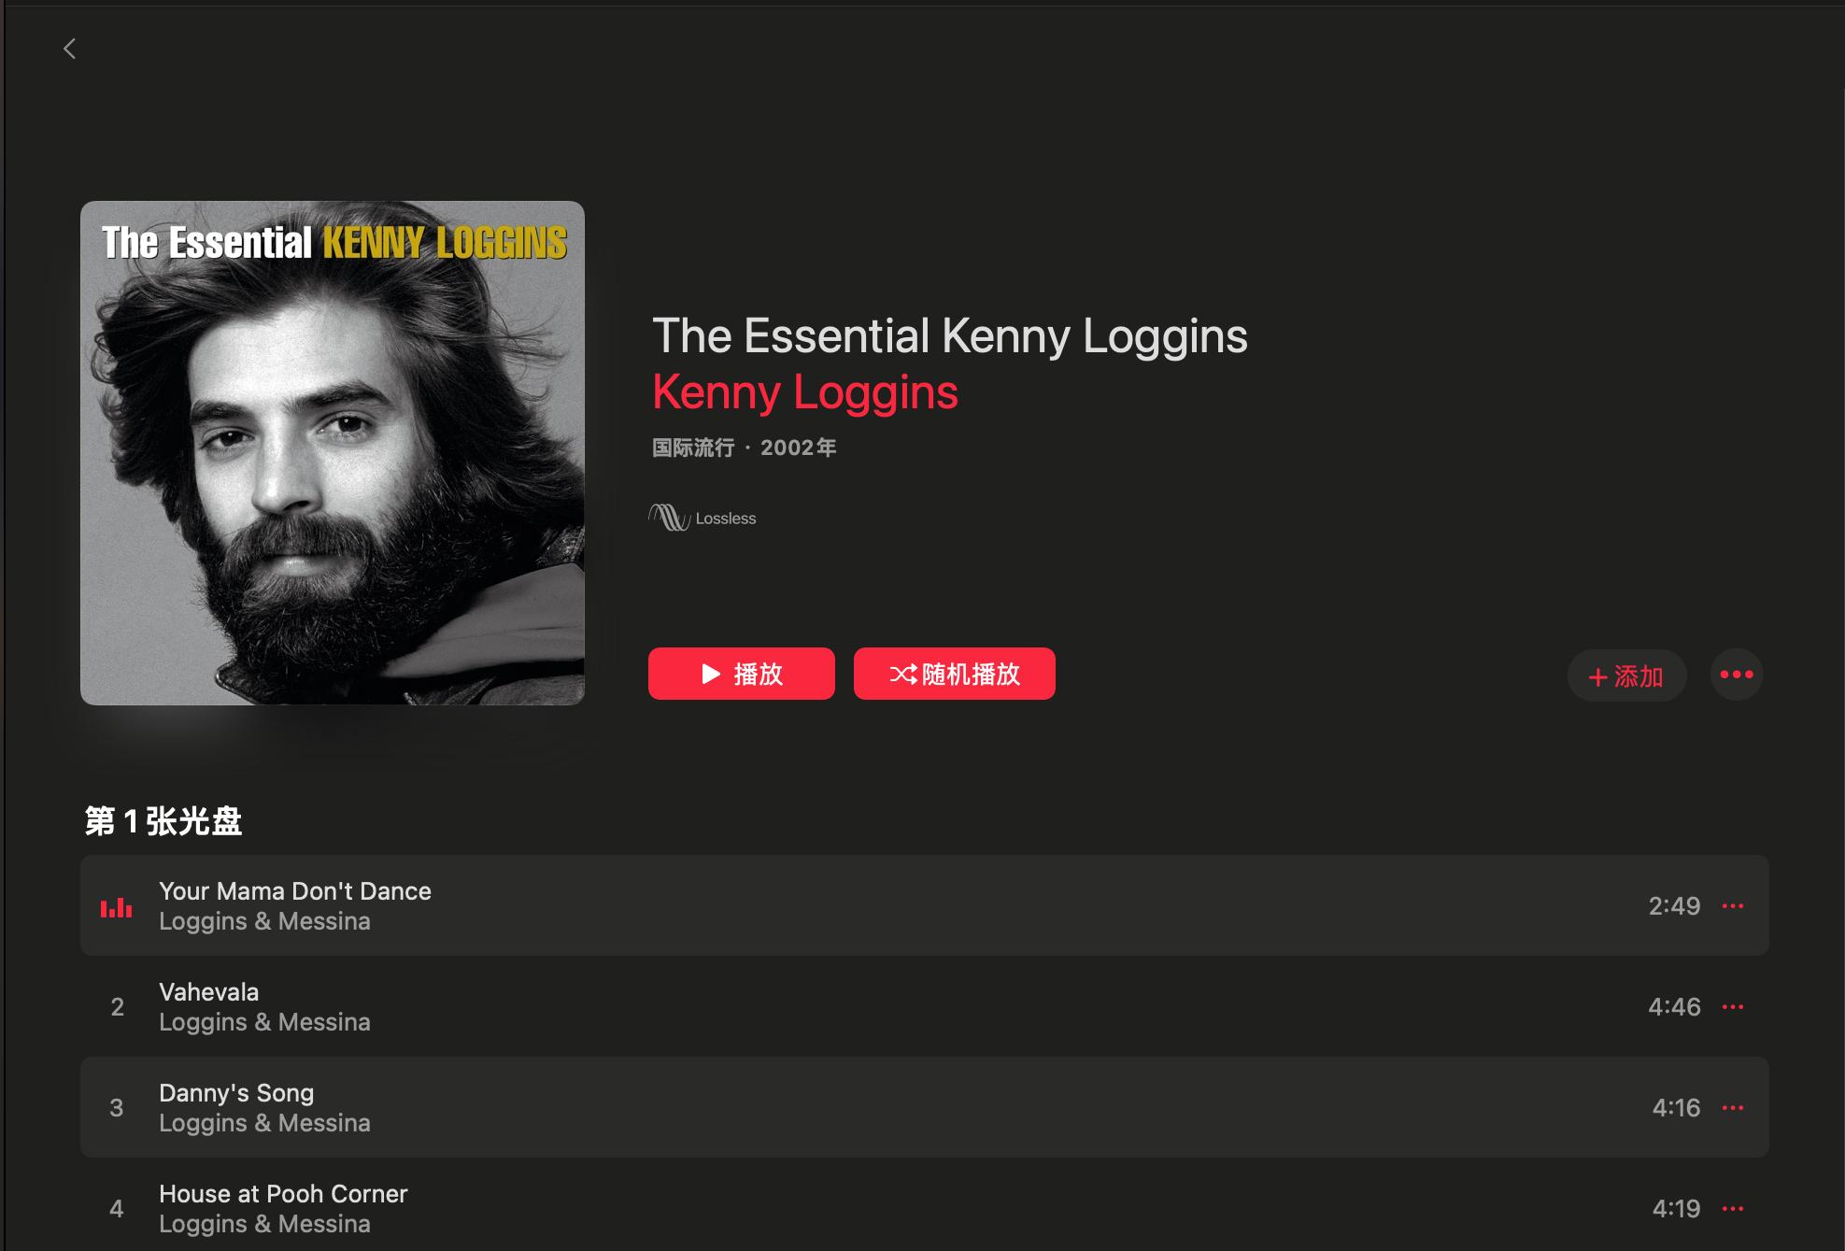Start album with the 播放 button
This screenshot has height=1251, width=1845.
click(x=742, y=674)
